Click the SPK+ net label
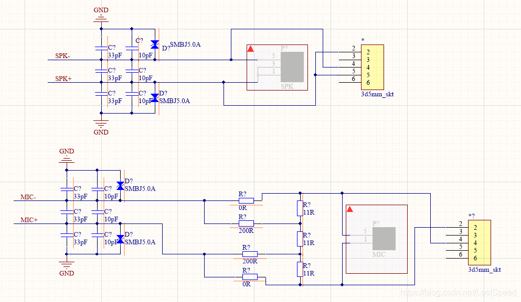521x302 pixels. (63, 79)
